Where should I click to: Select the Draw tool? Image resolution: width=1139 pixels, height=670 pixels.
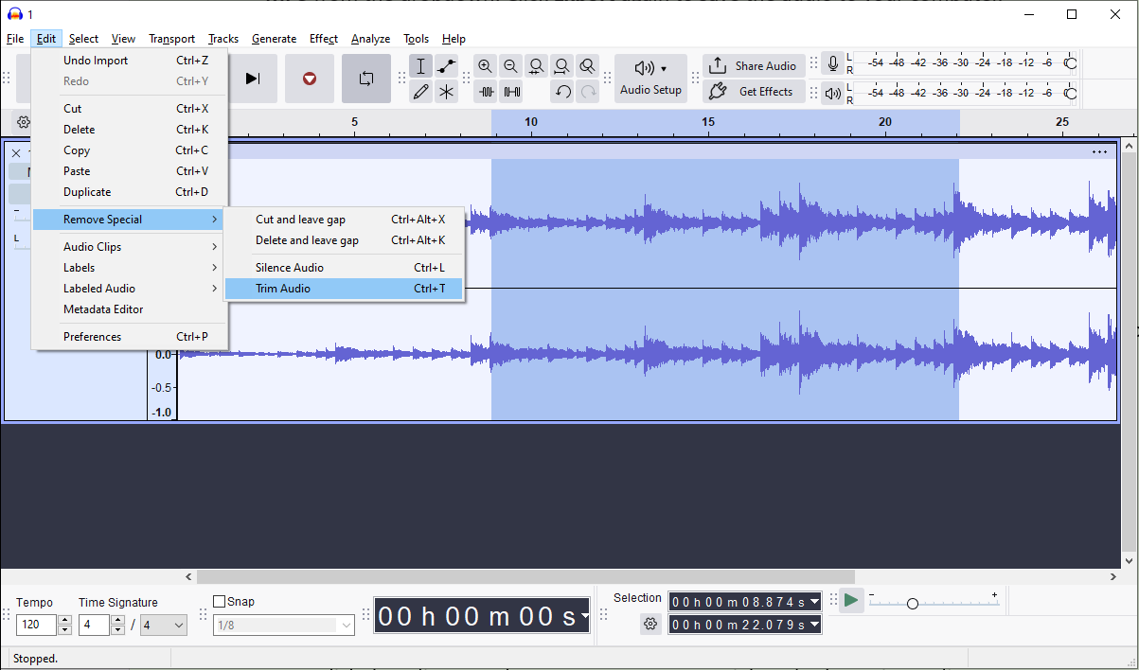pos(420,91)
